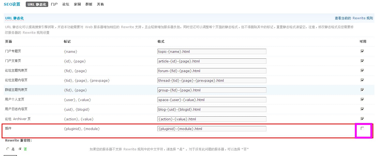
Task: Click the 门户专题页 row label
Action: (13, 51)
